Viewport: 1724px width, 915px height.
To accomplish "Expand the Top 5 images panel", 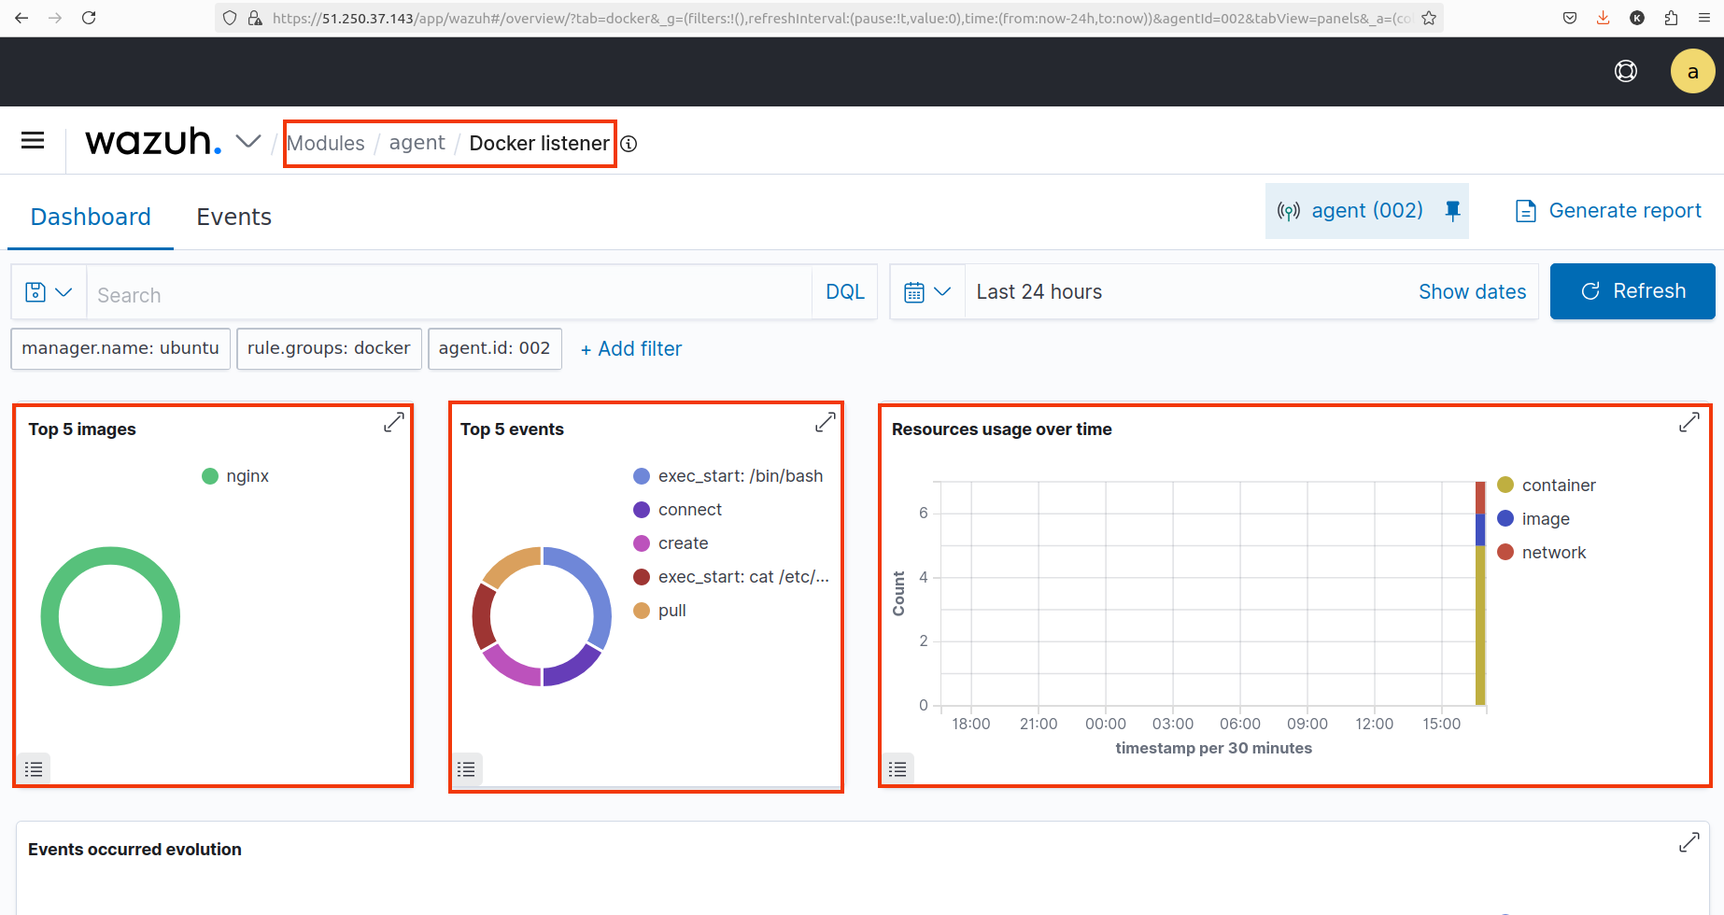I will coord(394,422).
